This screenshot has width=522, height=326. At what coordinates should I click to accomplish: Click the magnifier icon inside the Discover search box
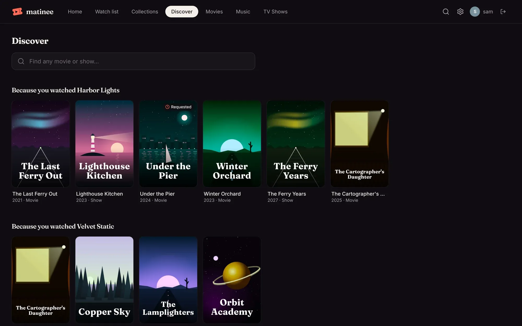[21, 61]
